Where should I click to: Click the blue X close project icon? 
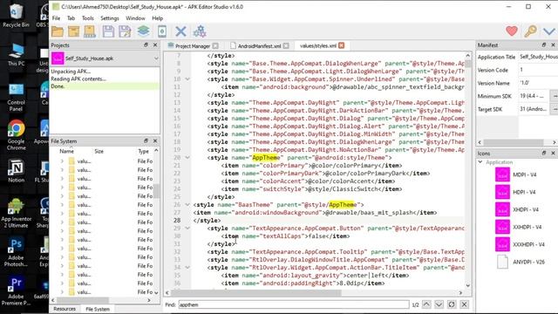[180, 31]
